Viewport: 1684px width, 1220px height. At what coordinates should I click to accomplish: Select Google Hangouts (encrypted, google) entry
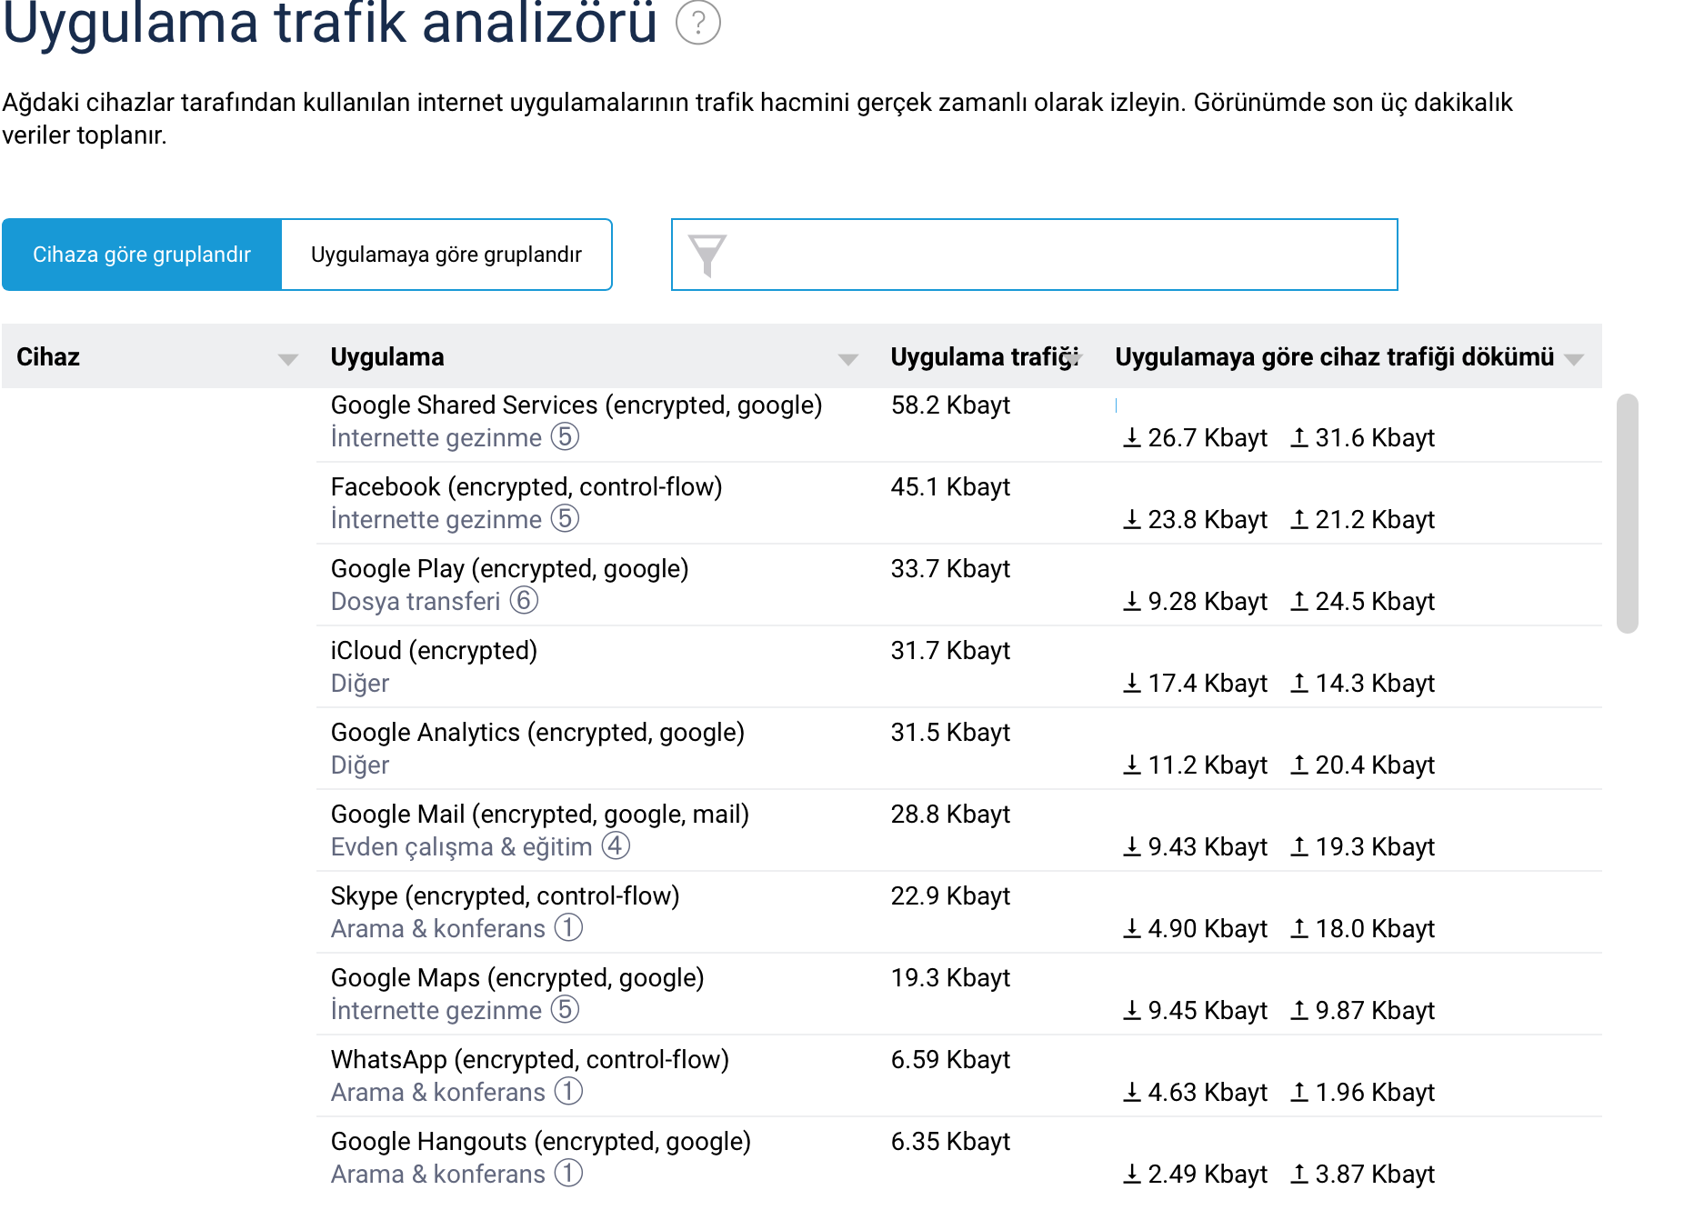tap(541, 1142)
